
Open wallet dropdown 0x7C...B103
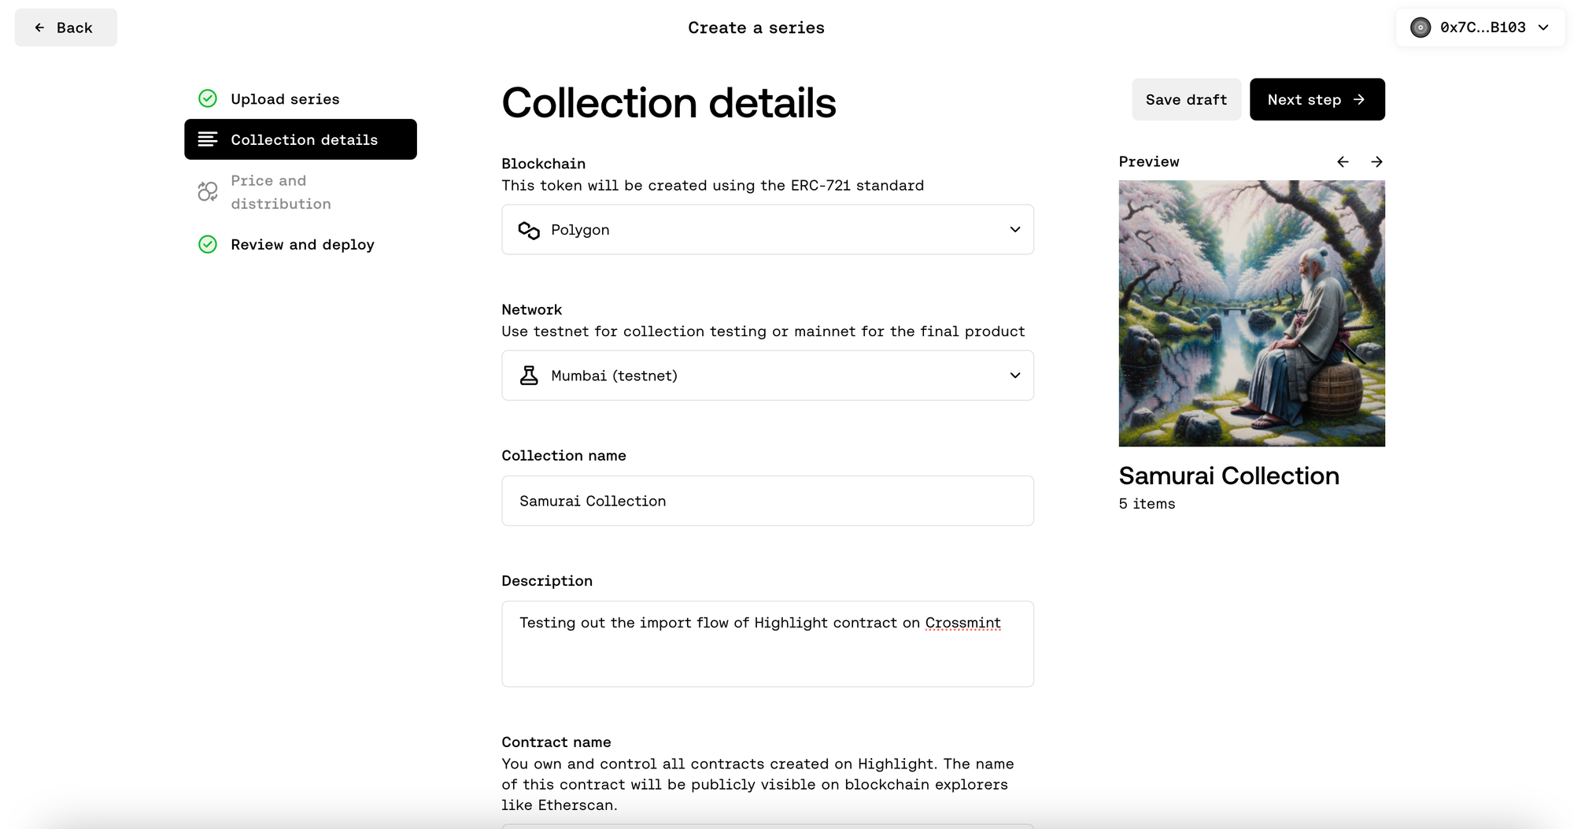coord(1480,28)
